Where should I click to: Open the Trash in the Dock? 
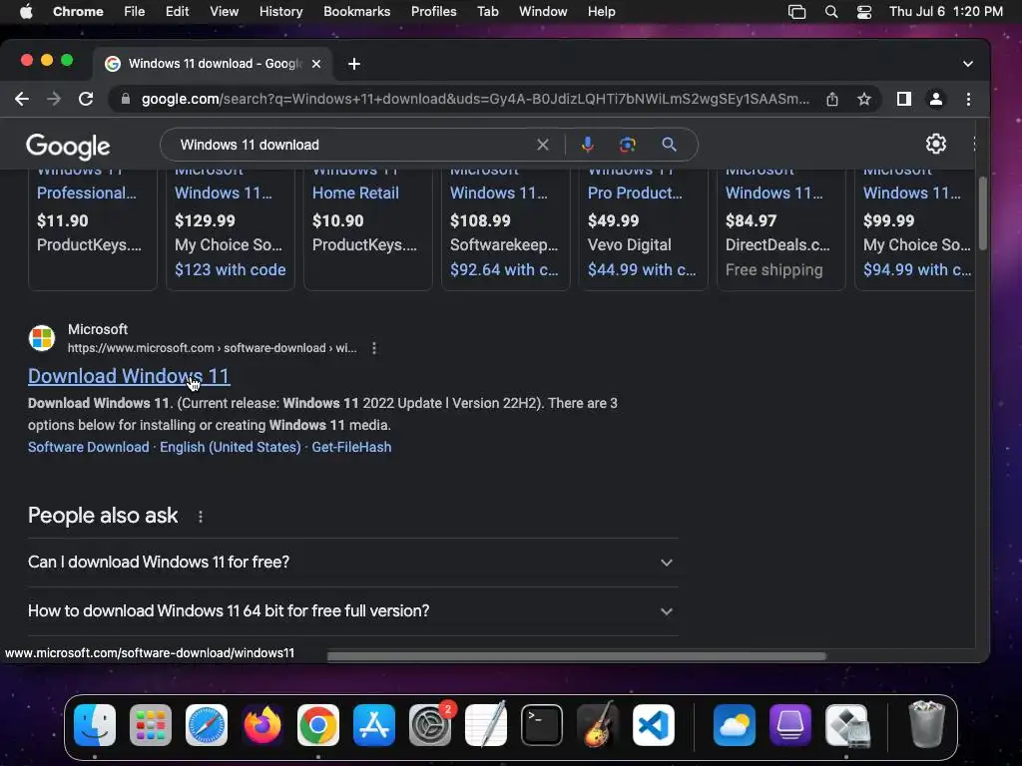pyautogui.click(x=926, y=724)
